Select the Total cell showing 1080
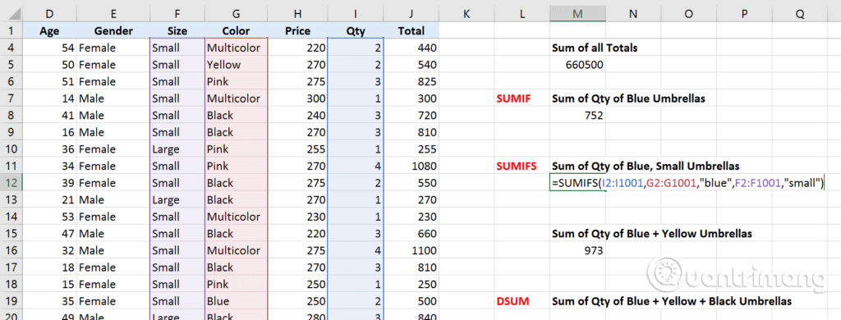 coord(411,167)
